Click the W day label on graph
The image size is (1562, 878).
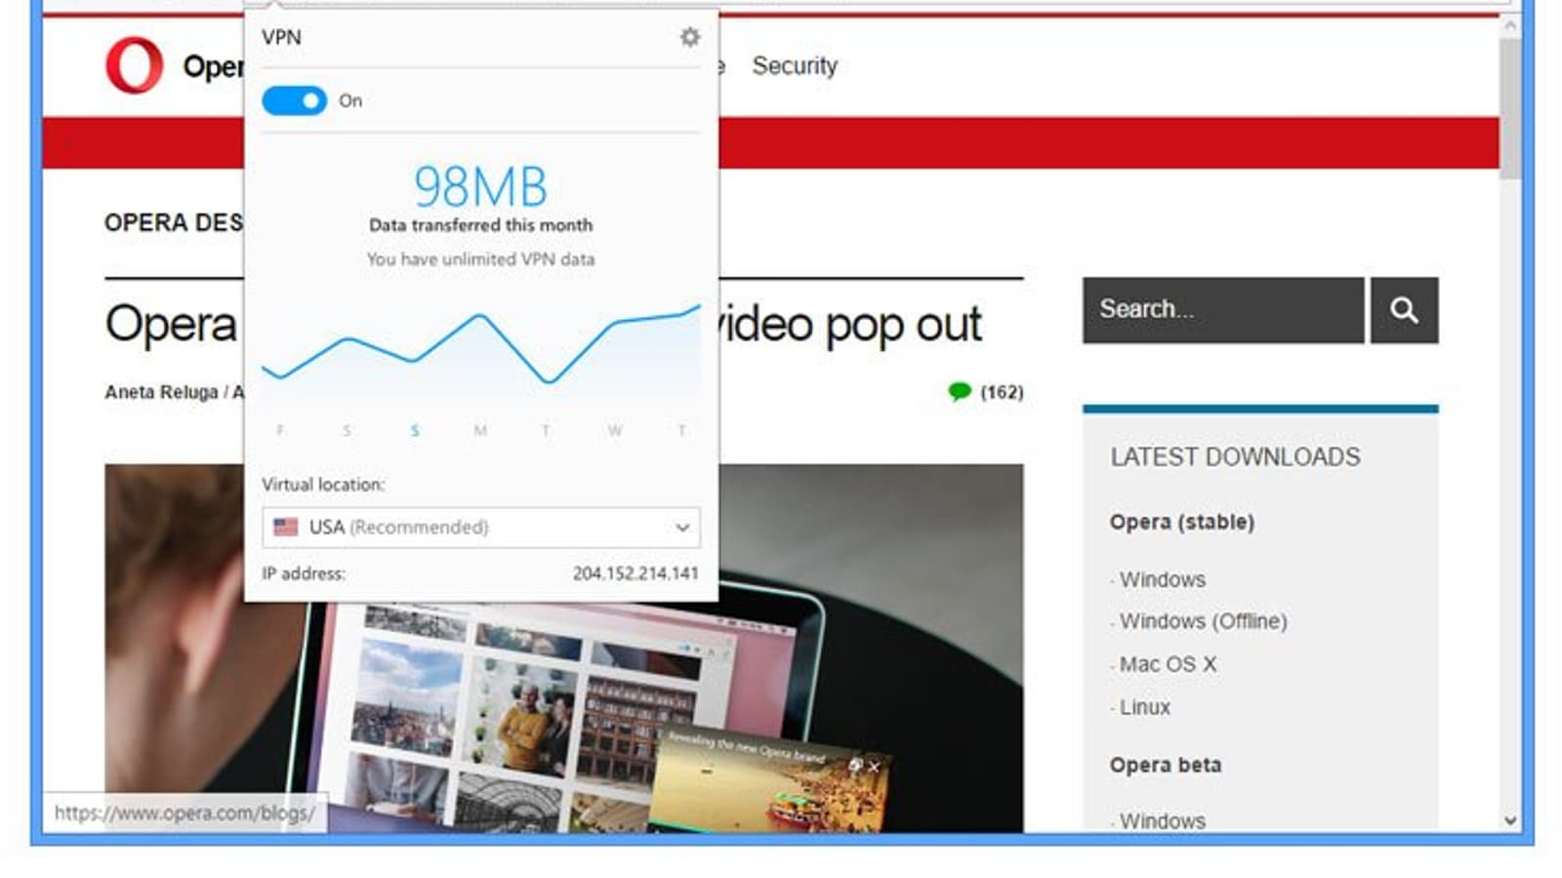pos(614,430)
